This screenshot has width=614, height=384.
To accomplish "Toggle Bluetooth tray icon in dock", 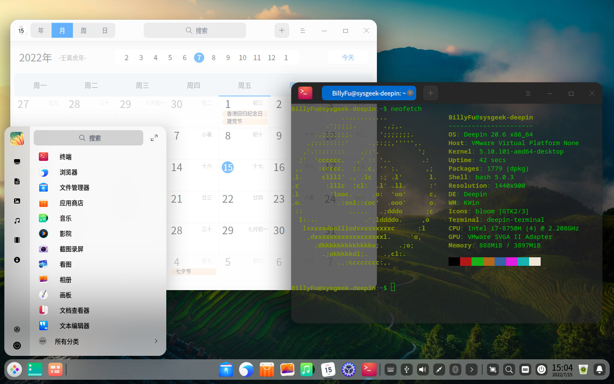I will tap(455, 369).
